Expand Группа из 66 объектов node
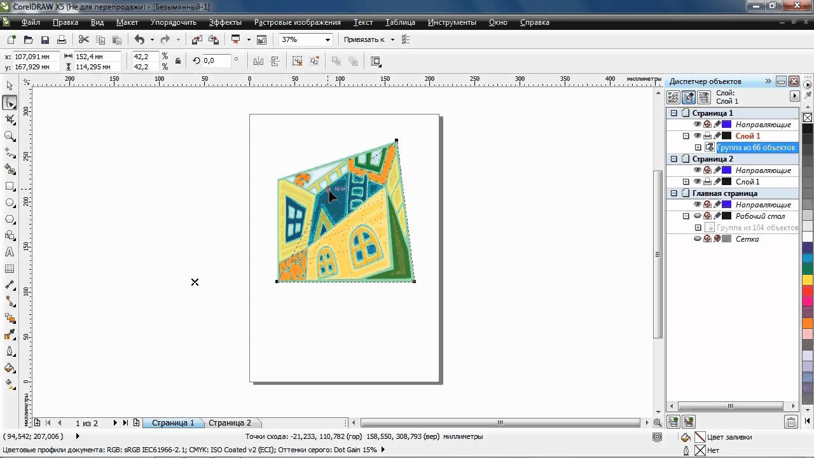Screen dimensions: 814x458 [698, 148]
